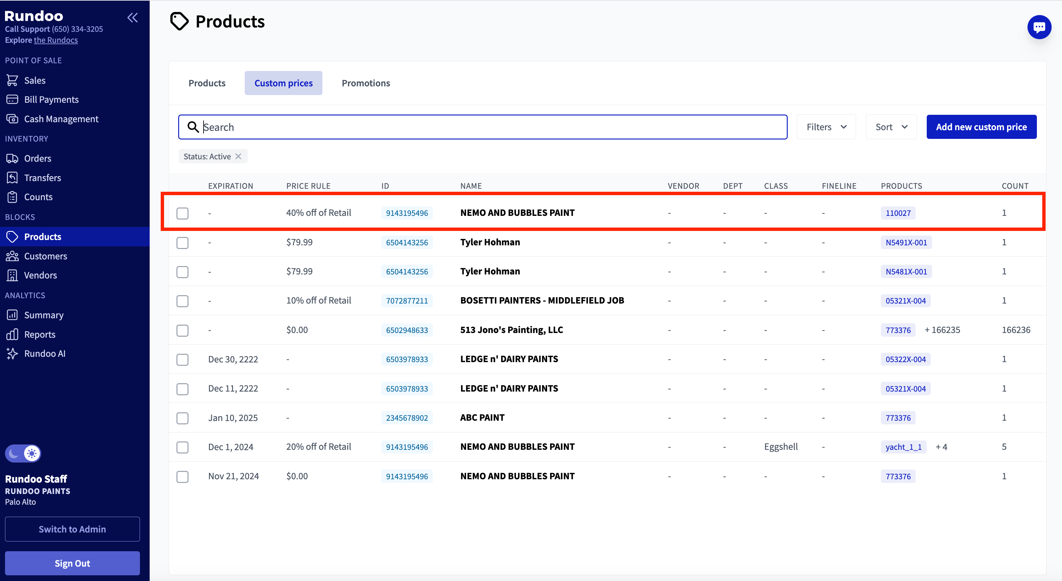The image size is (1062, 581).
Task: Click into the Search field
Action: coord(482,127)
